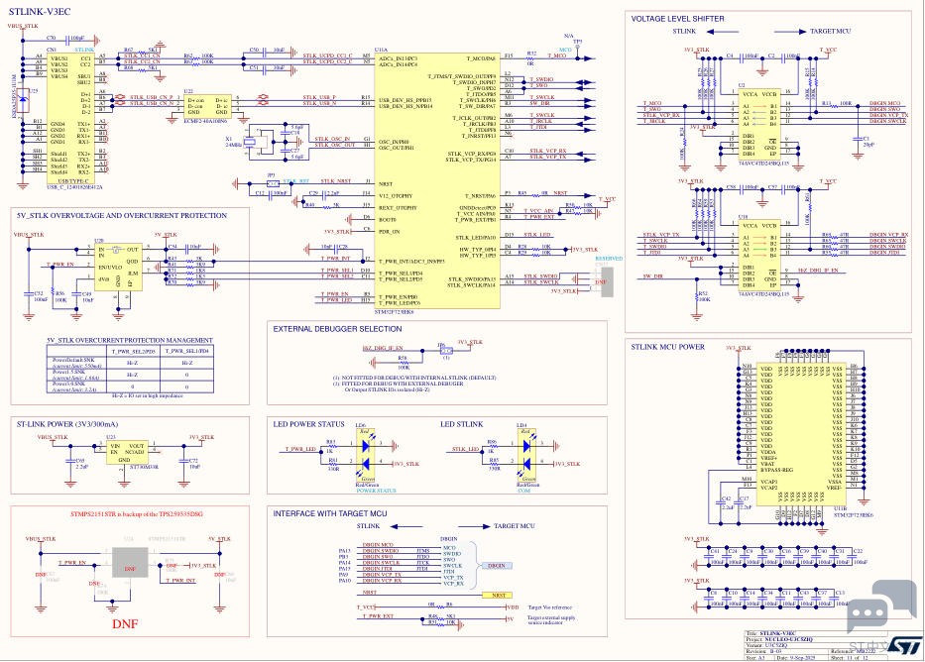Select the 5V_STLK OVERCURRENT PROTECTION MANAGEMENT table title
Screen dimensions: 925x662
pyautogui.click(x=130, y=340)
